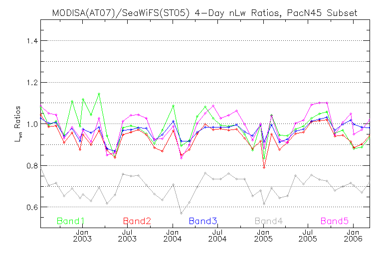Click the Jan 2004 x-axis label

point(173,236)
